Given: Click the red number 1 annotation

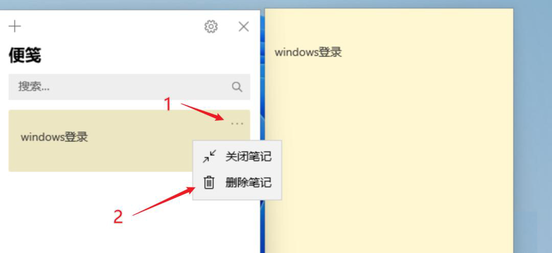Looking at the screenshot, I should click(x=168, y=104).
